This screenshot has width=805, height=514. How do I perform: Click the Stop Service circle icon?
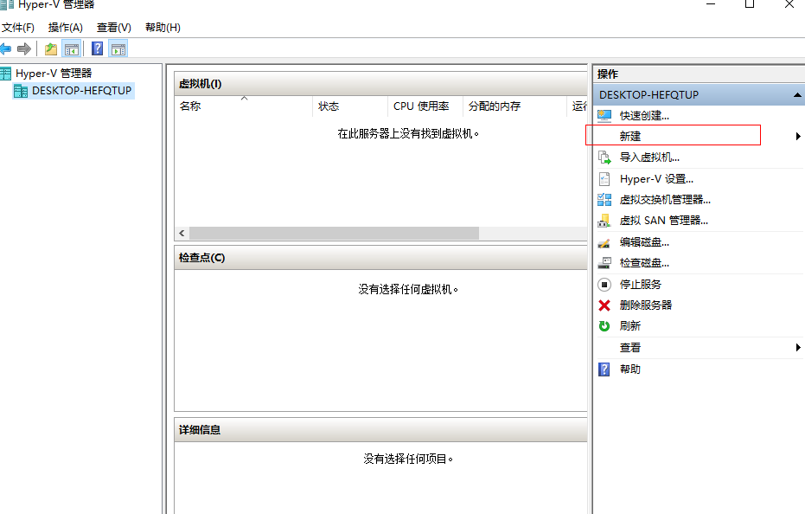click(x=604, y=284)
